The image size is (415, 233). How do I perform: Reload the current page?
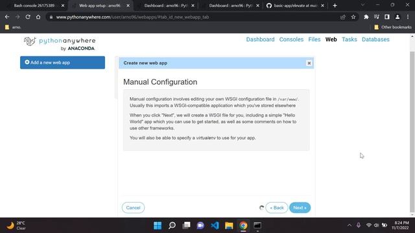(x=28, y=17)
